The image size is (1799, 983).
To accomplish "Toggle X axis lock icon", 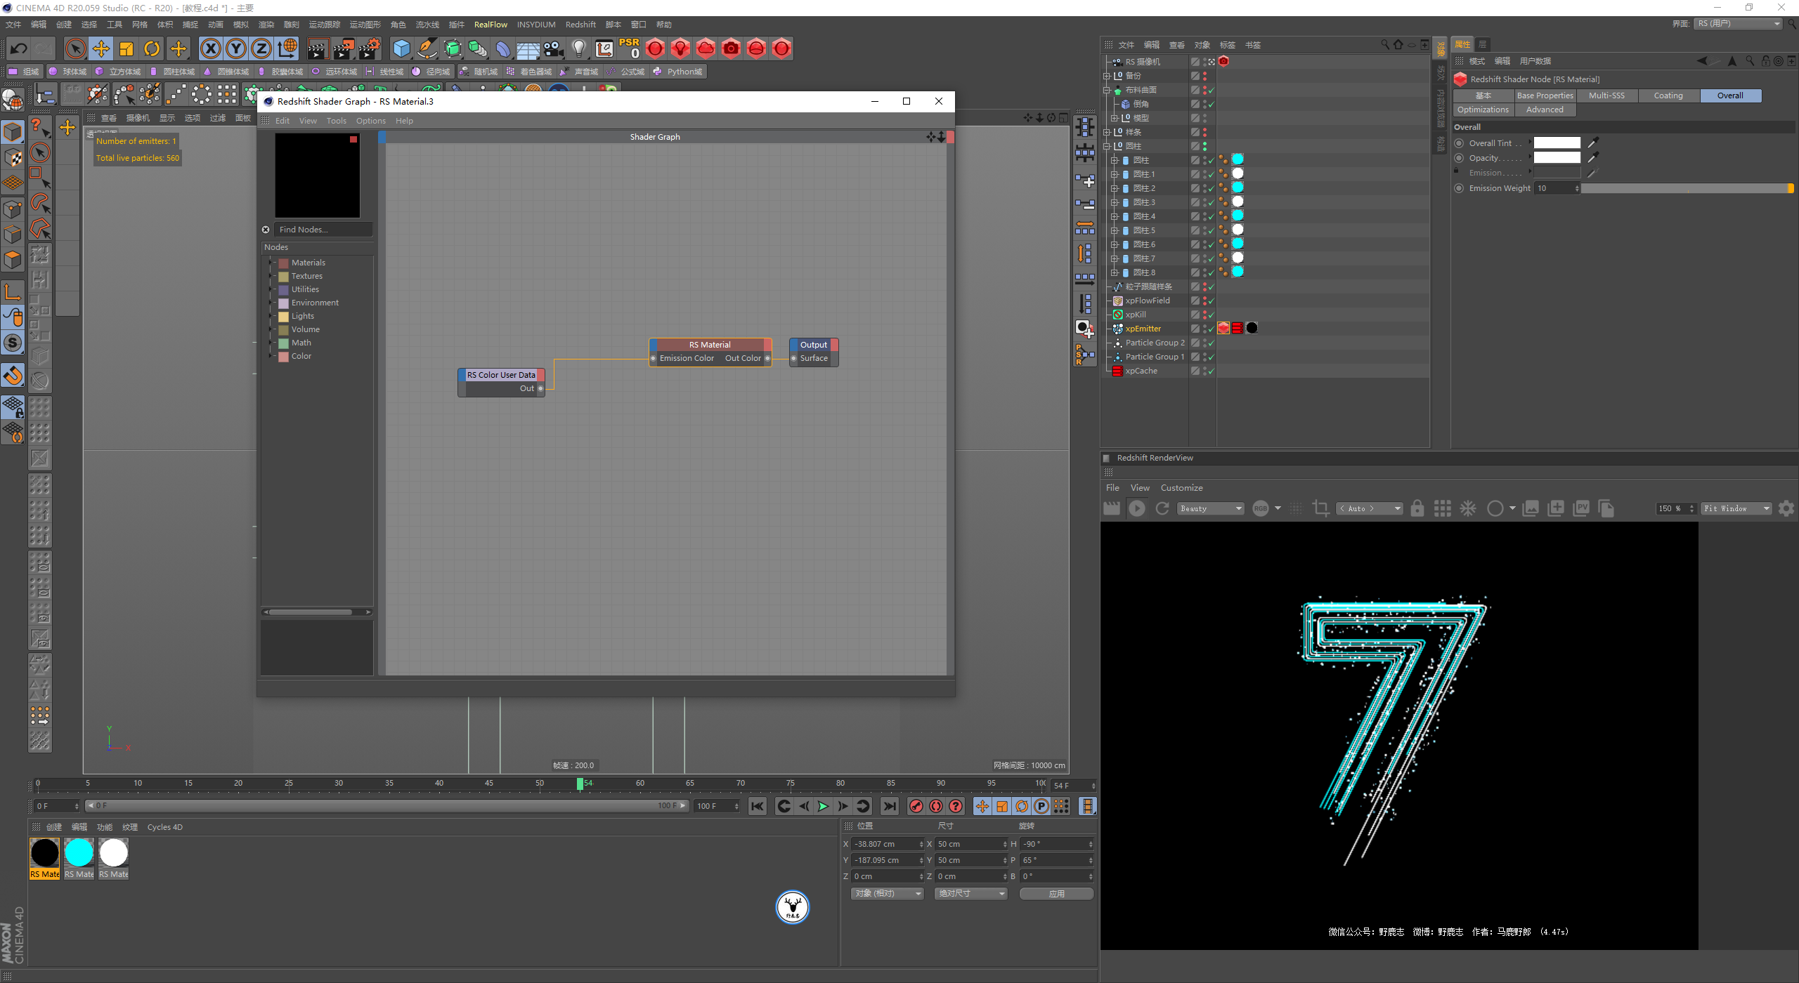I will click(210, 49).
